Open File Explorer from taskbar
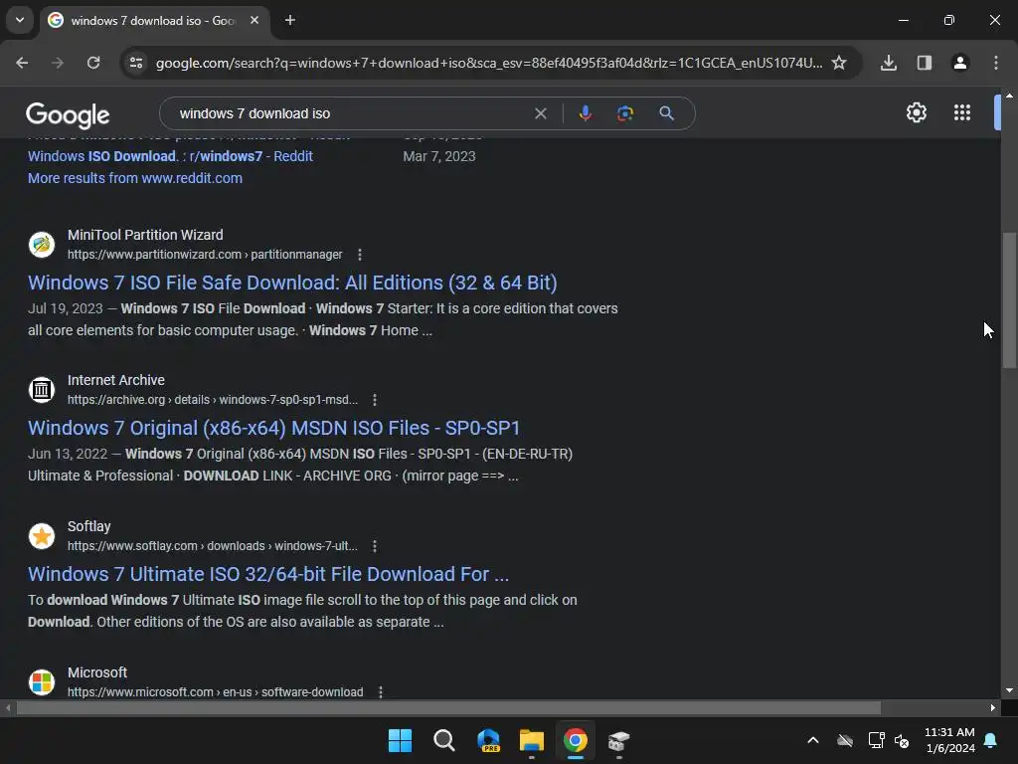The image size is (1018, 764). click(532, 740)
